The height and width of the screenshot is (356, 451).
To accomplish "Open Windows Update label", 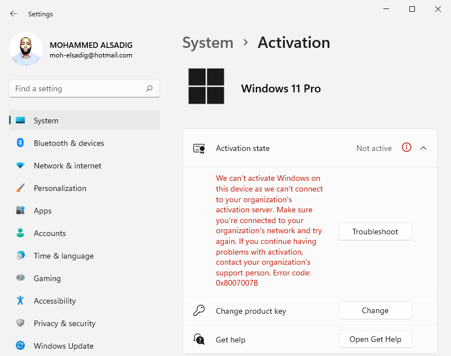I will (x=64, y=346).
